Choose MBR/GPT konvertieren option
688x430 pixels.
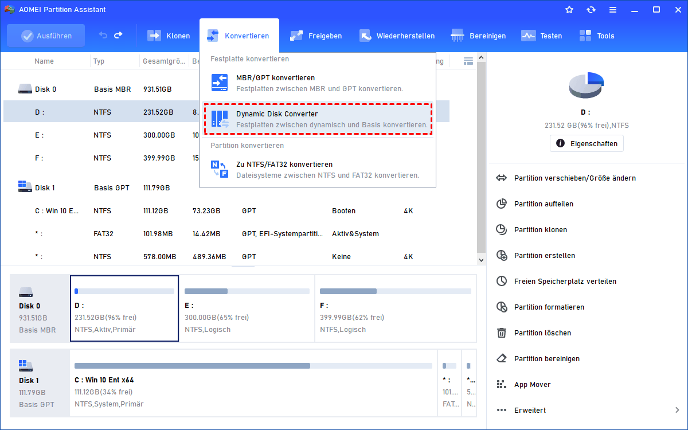point(318,83)
